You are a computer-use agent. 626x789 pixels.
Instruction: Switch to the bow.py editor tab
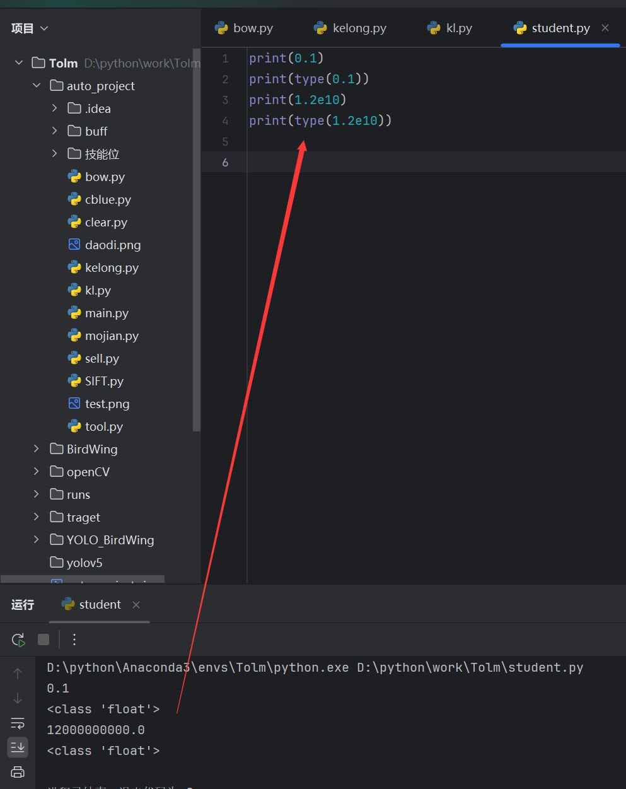pos(244,28)
